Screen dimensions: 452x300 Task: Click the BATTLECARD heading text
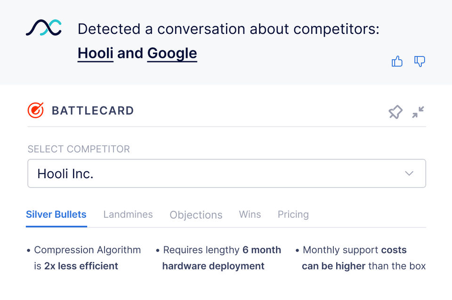[x=93, y=111]
